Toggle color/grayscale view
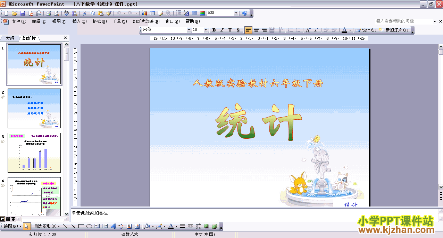The image size is (443, 238). tap(202, 13)
